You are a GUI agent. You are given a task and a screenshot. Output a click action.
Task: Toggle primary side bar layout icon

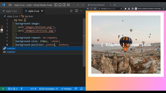56,5
